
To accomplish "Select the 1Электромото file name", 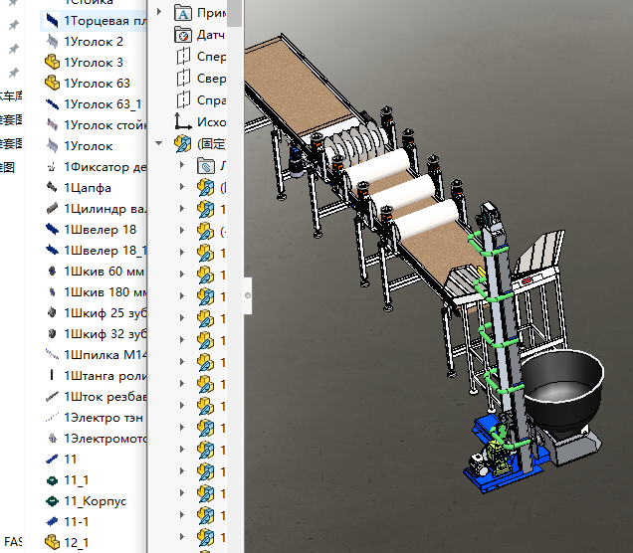I will (105, 439).
